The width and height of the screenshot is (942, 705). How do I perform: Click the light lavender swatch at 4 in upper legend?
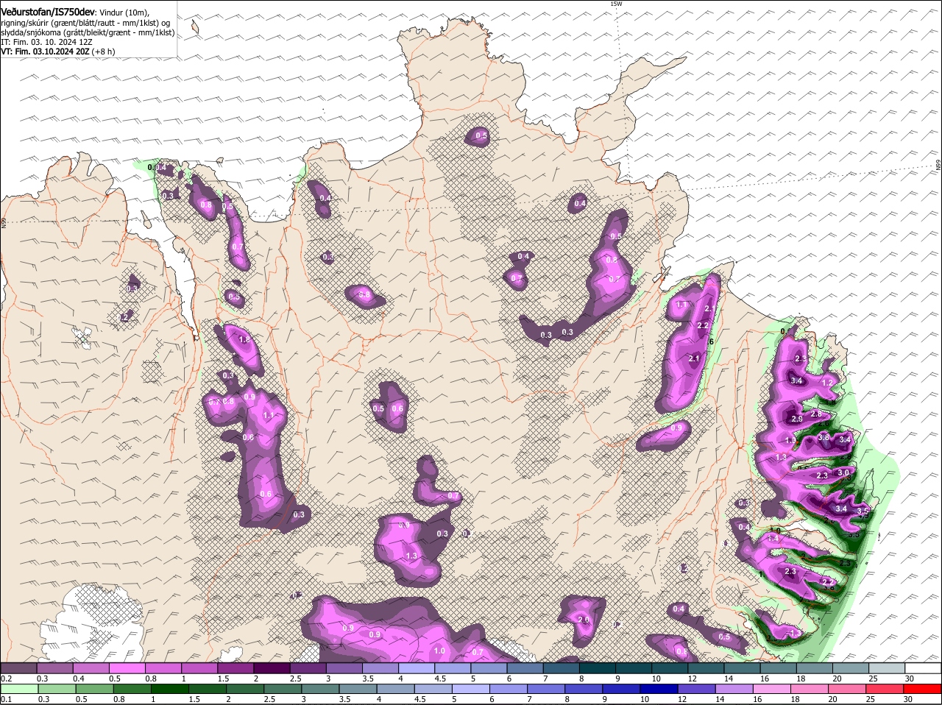(x=416, y=668)
